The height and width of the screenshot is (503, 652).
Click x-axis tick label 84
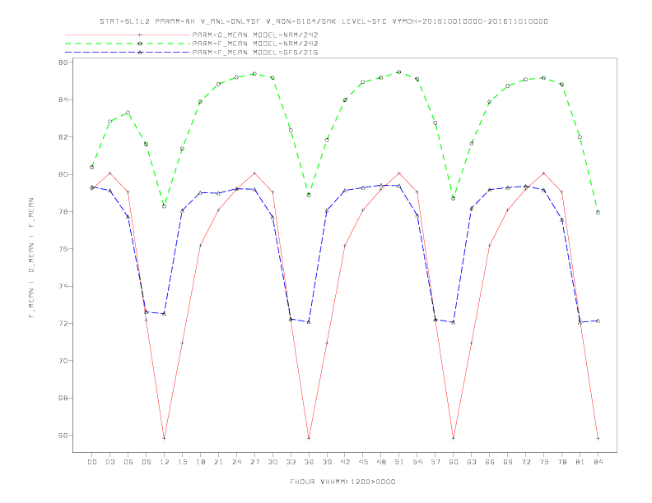coord(598,462)
